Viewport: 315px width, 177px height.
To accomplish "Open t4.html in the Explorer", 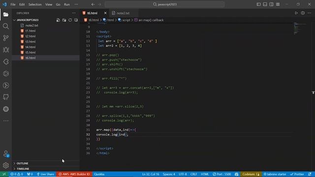I will click(46, 47).
